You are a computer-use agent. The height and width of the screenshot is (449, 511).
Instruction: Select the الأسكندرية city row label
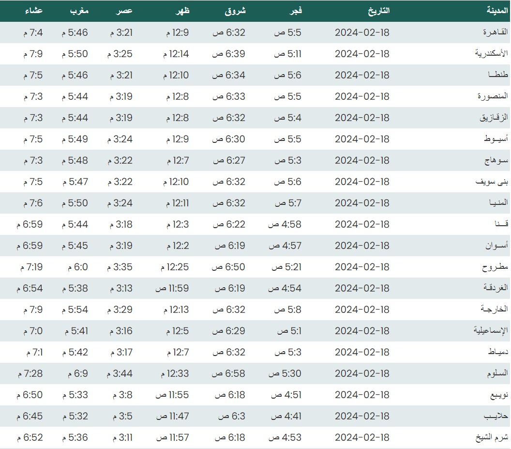click(x=491, y=54)
